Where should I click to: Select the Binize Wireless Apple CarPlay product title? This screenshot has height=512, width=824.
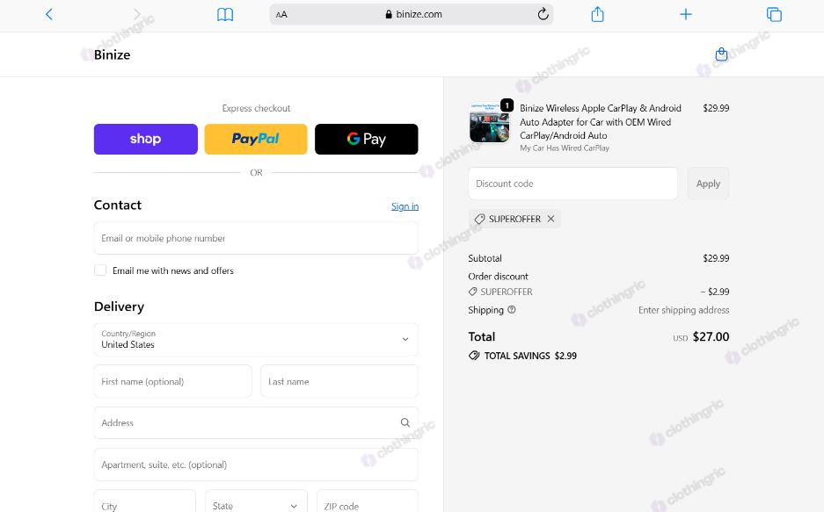click(x=601, y=122)
